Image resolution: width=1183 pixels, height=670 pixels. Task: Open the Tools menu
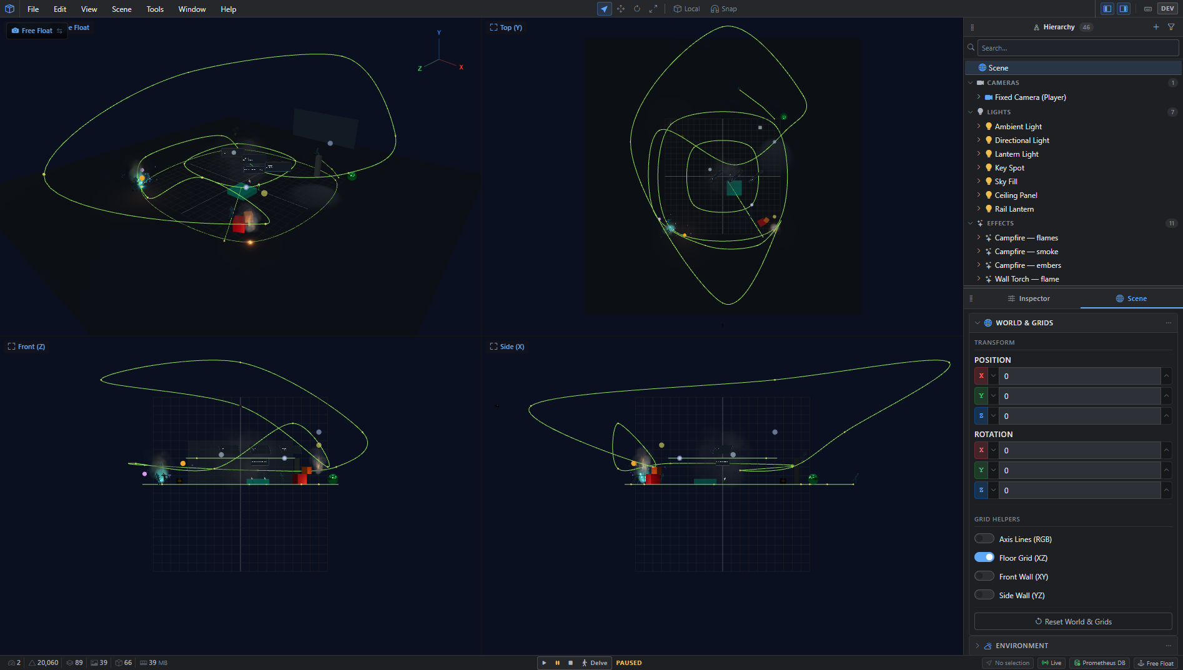pyautogui.click(x=155, y=9)
